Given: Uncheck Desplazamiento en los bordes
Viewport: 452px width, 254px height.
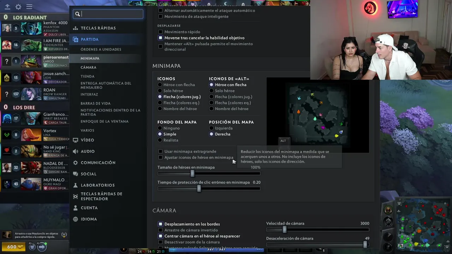Looking at the screenshot, I should pos(160,224).
